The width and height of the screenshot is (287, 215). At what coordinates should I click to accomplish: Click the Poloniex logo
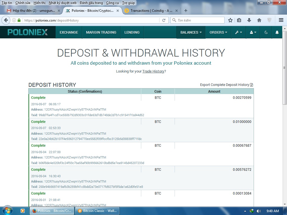point(28,32)
